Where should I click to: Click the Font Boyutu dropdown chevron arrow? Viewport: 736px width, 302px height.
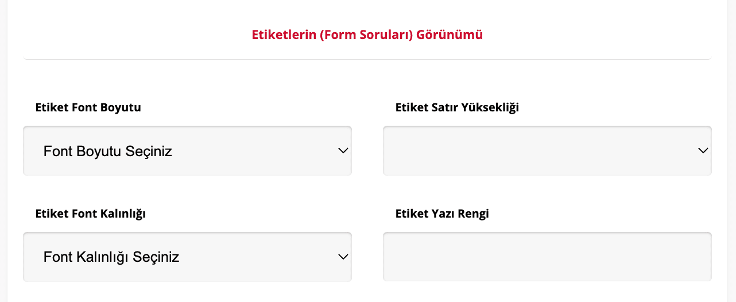(343, 151)
